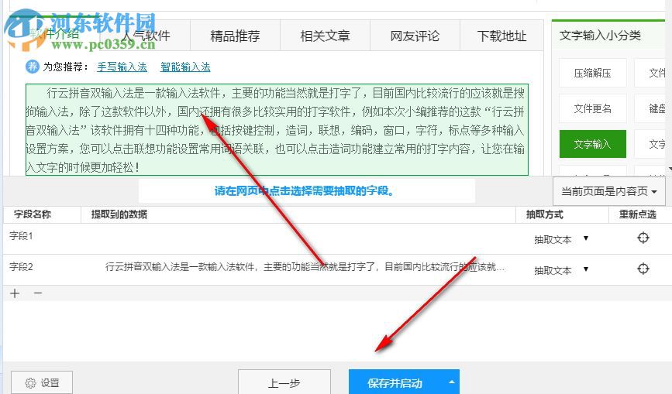Open 抽取文本 dropdown for 字段1

pyautogui.click(x=561, y=239)
